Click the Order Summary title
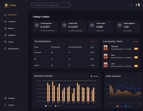 (113, 76)
